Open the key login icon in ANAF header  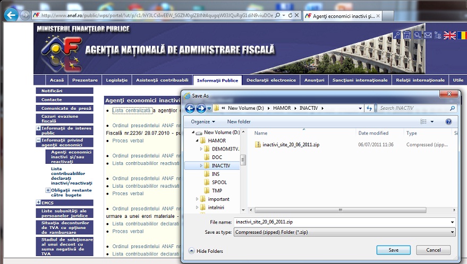coord(396,35)
